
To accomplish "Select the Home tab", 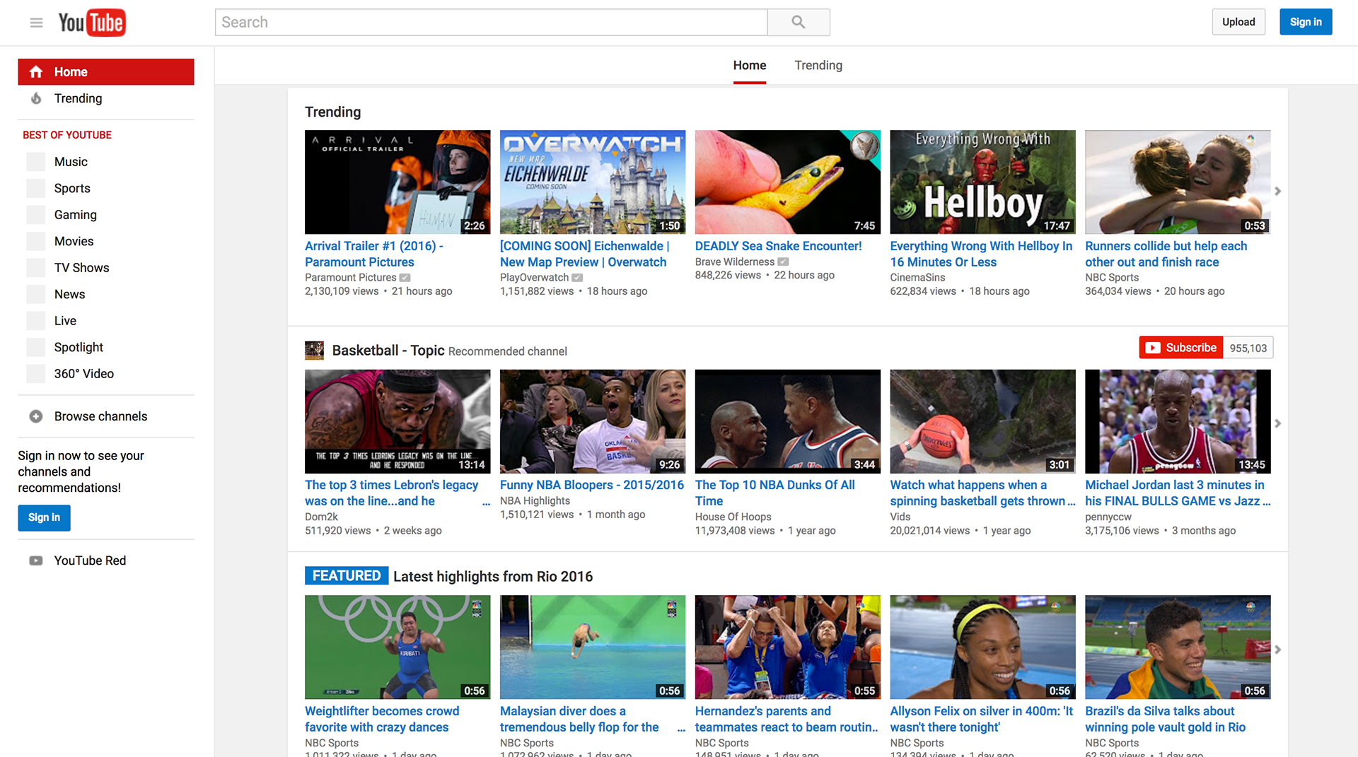I will (x=750, y=65).
